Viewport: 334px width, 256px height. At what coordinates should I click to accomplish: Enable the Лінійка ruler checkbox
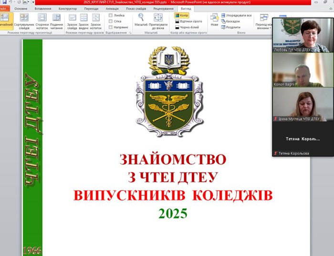[111, 15]
